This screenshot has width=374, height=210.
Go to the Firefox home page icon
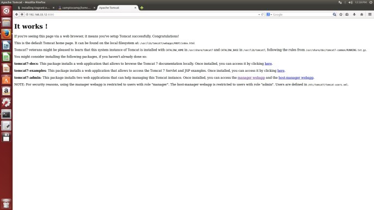(361, 15)
